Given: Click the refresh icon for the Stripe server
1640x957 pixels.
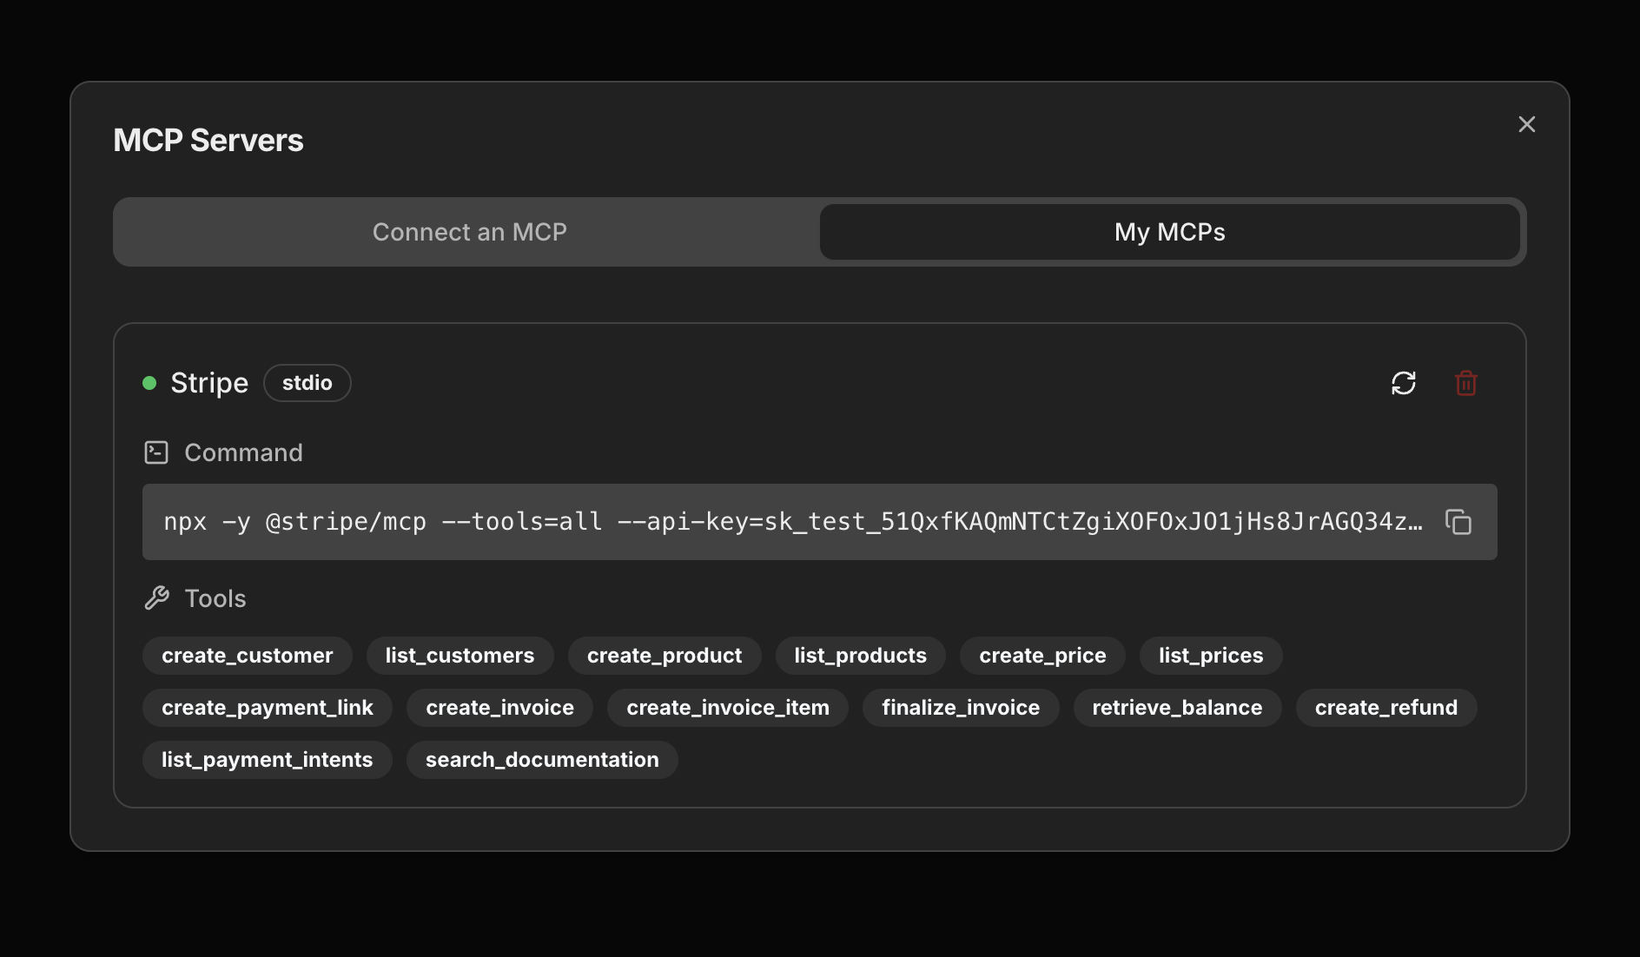Looking at the screenshot, I should [1405, 383].
